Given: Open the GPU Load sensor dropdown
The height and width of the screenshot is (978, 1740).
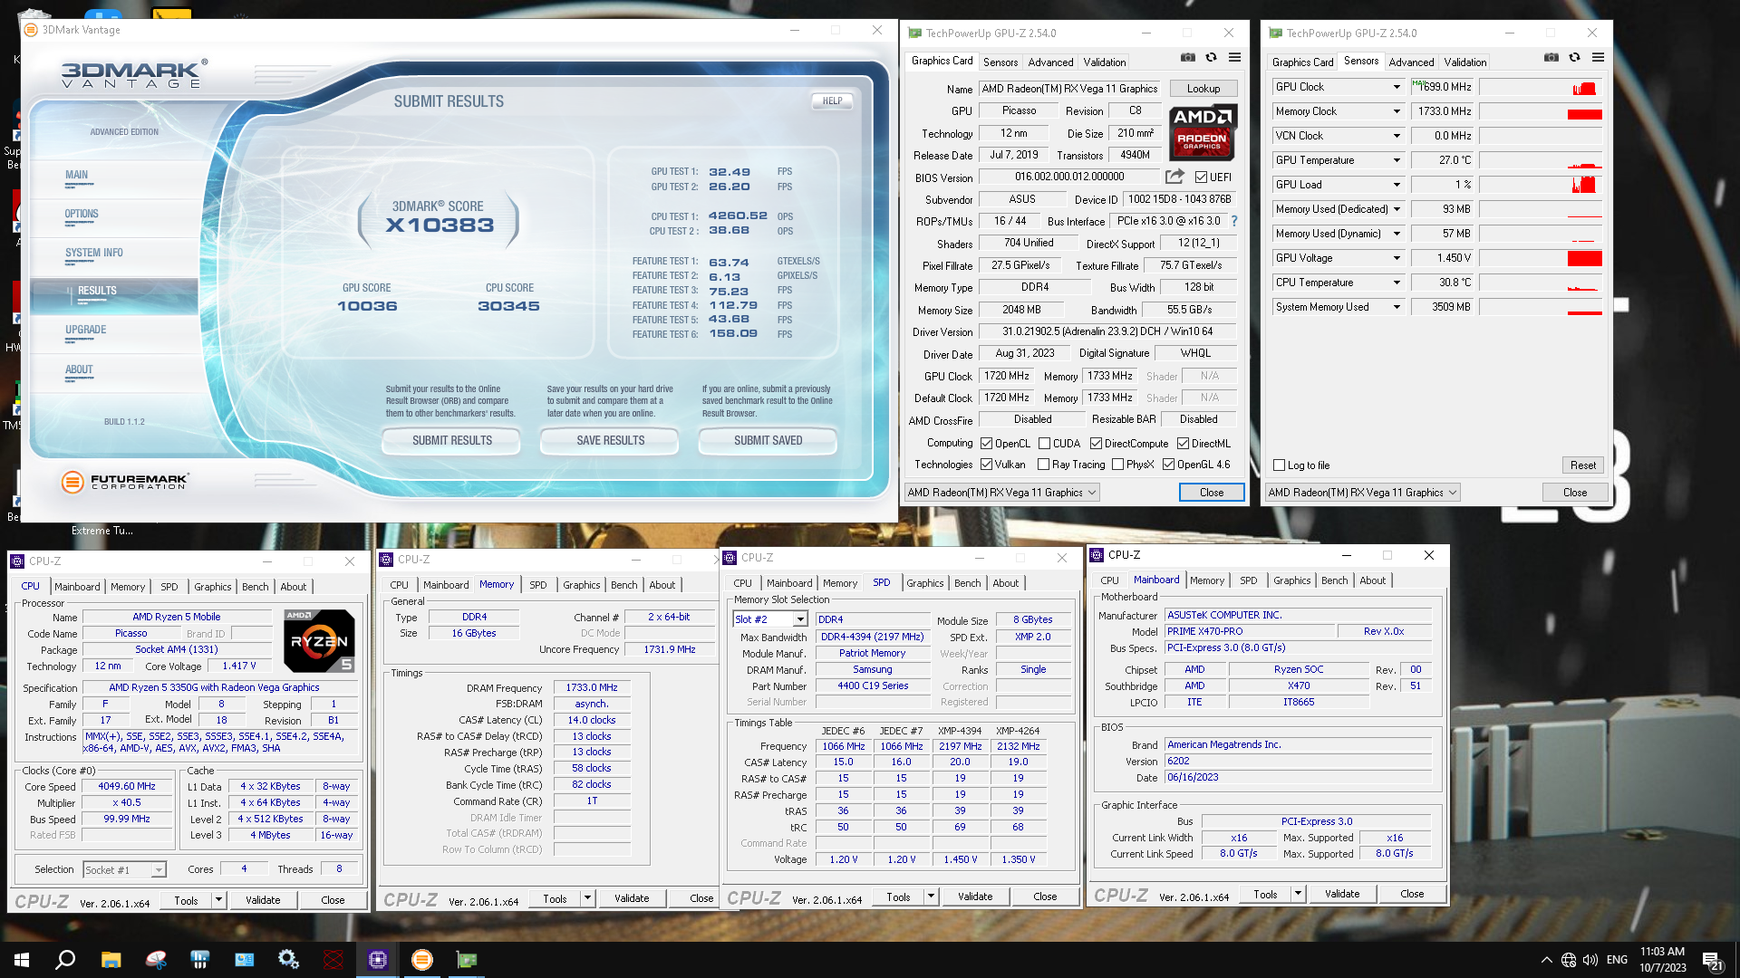Looking at the screenshot, I should pyautogui.click(x=1397, y=185).
